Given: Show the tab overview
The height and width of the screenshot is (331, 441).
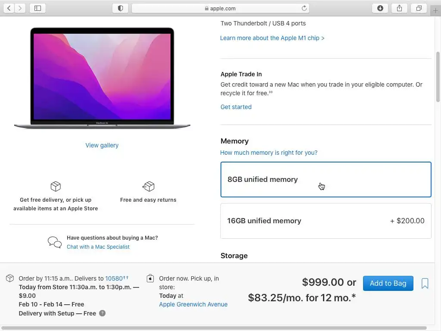Looking at the screenshot, I should 419,8.
